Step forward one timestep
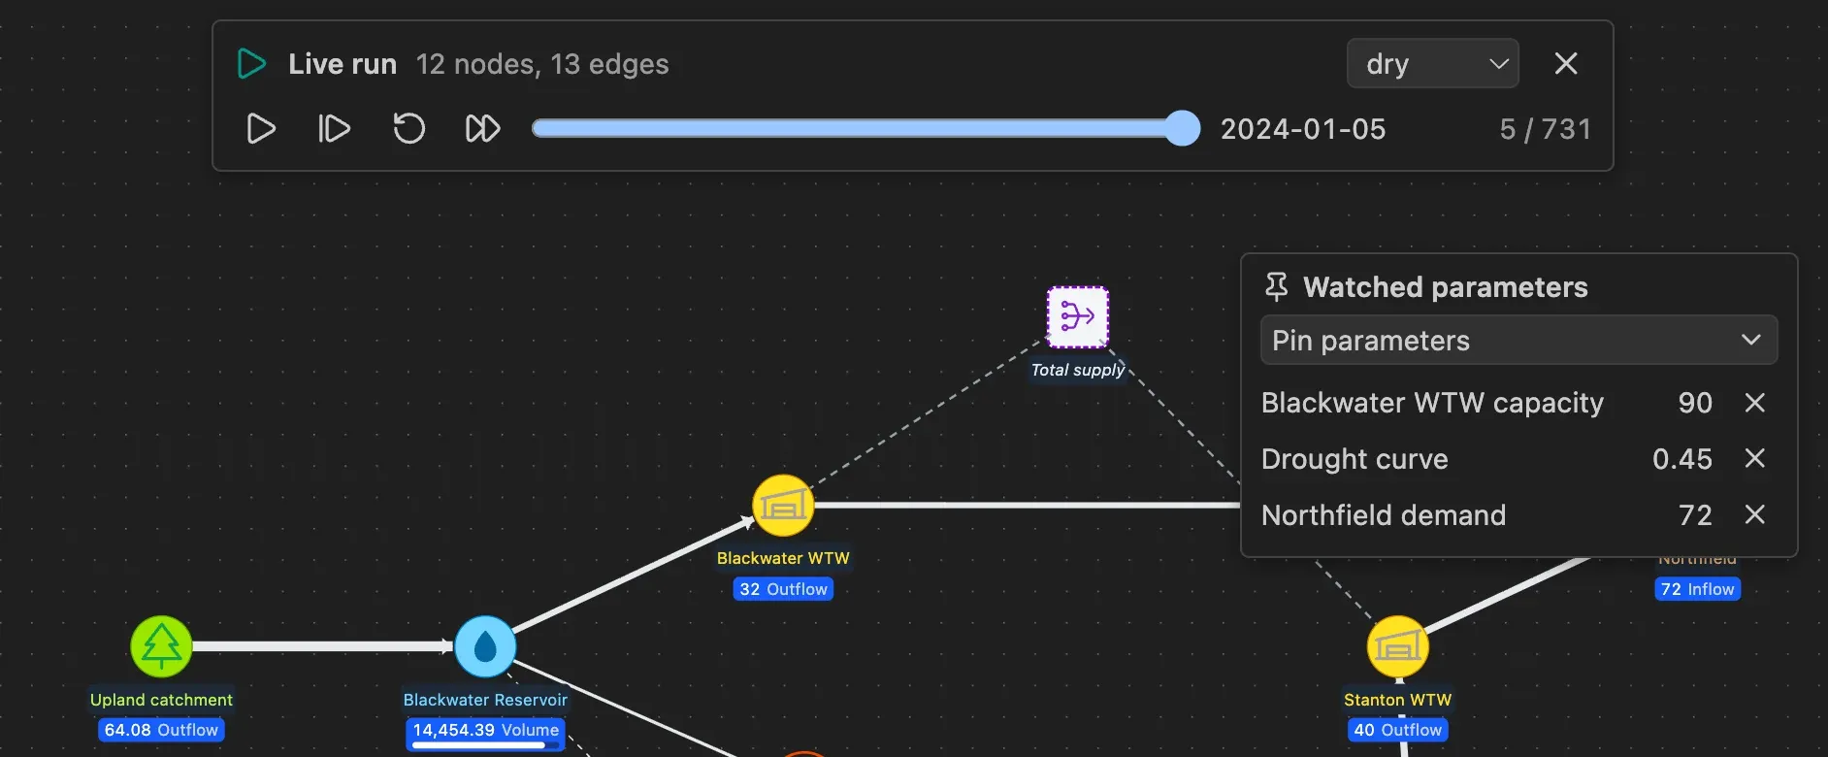Image resolution: width=1828 pixels, height=757 pixels. point(334,129)
